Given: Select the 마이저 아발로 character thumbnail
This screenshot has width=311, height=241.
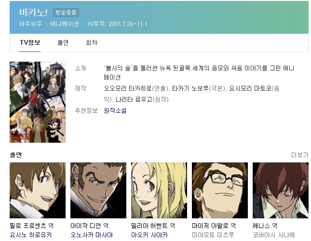Looking at the screenshot, I should pos(220,190).
